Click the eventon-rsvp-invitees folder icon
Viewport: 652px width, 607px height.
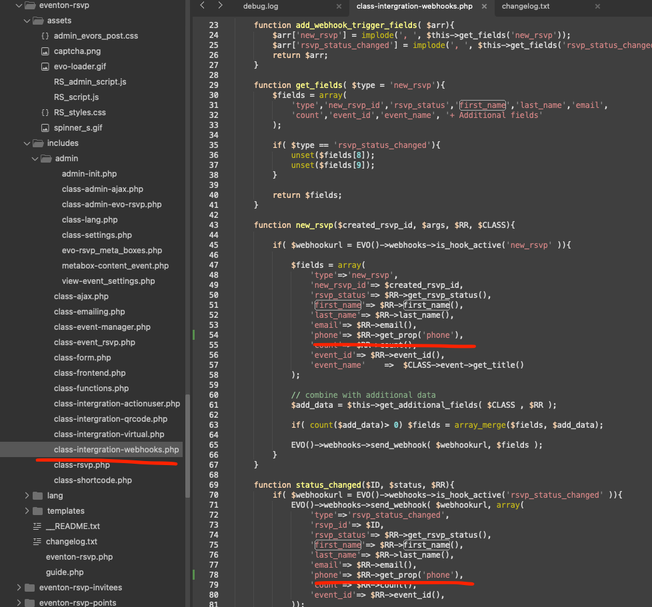[29, 588]
